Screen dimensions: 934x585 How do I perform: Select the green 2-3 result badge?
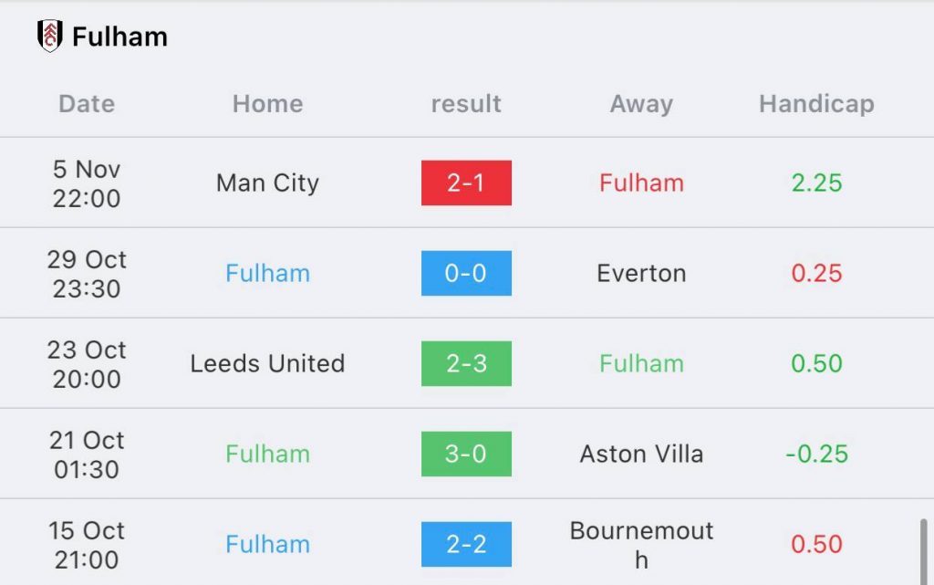466,363
